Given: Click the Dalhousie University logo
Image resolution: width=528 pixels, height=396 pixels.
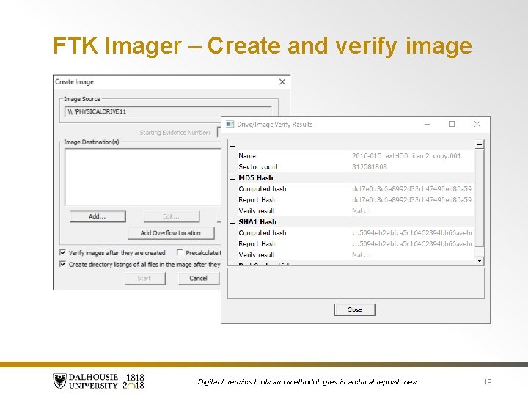Looking at the screenshot, I should (98, 381).
